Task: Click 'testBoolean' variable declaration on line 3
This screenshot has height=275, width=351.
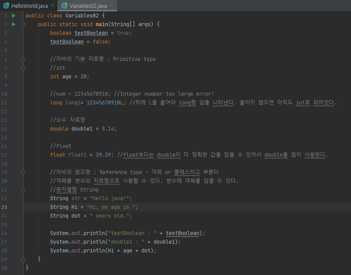Action: coord(91,33)
